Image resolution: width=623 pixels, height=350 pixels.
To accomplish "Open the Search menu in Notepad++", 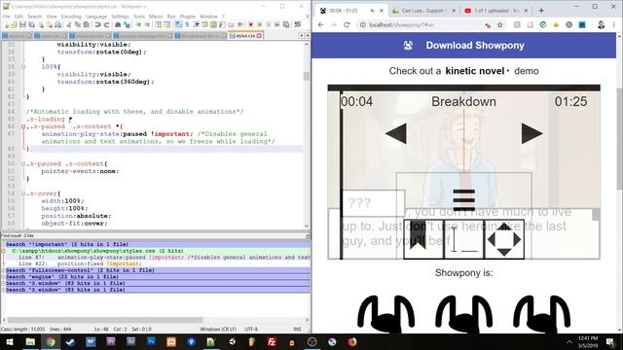I will (35, 17).
